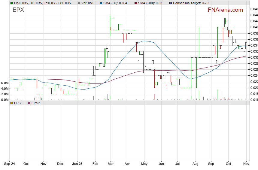Select the Sep 24 date axis label
The image size is (258, 170).
[9, 164]
